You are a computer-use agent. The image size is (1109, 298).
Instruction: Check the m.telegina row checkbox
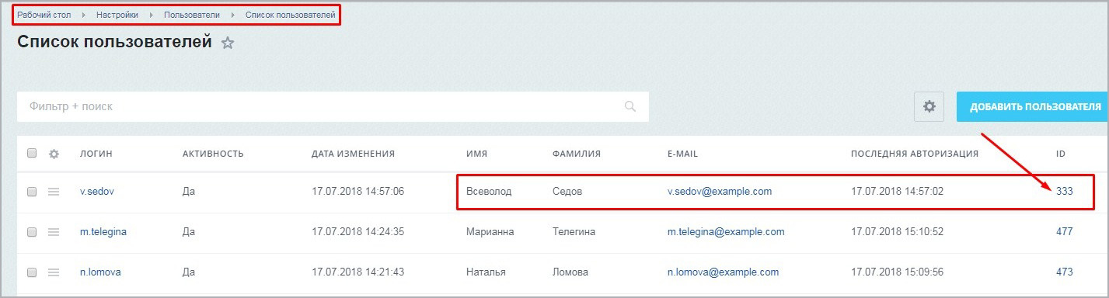(x=32, y=232)
